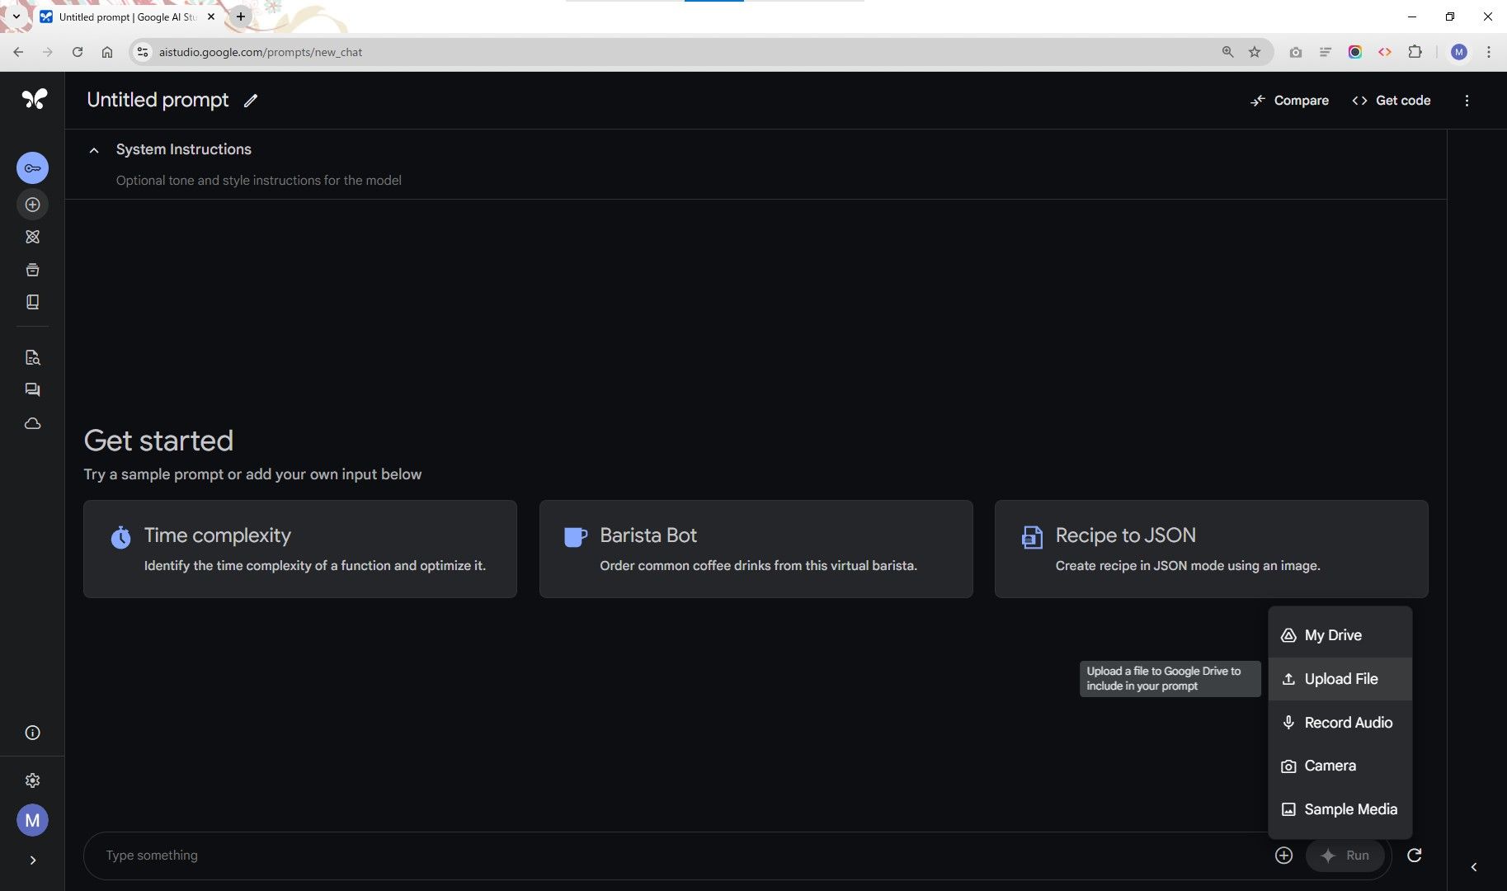This screenshot has height=891, width=1507.
Task: Open the Developer forum chat icon
Action: (32, 389)
